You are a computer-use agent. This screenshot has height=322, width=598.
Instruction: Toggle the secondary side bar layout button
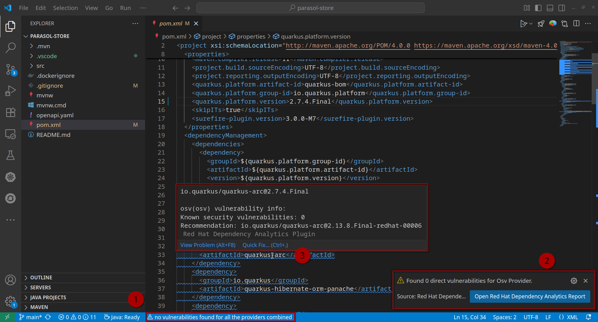click(x=562, y=8)
